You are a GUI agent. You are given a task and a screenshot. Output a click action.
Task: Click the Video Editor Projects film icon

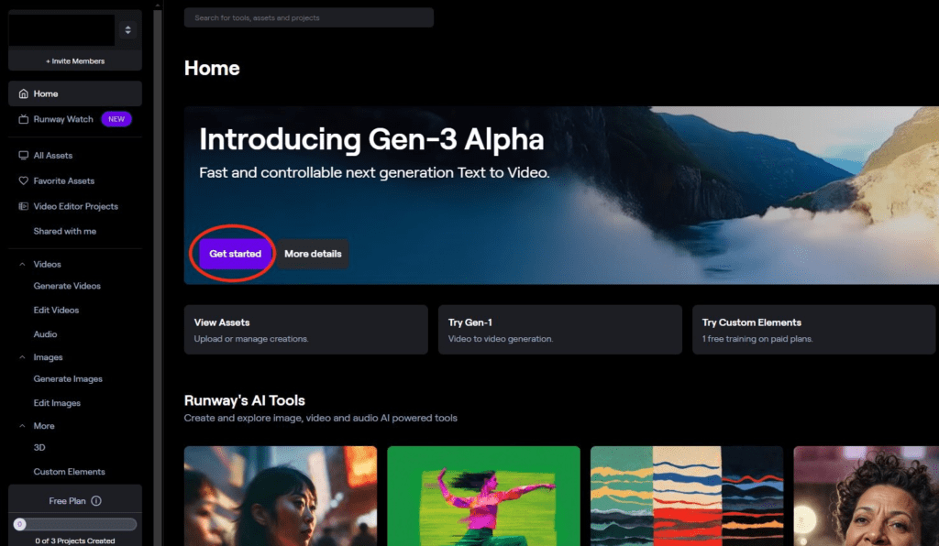click(x=23, y=206)
